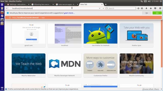
Task: Click the page vertical scrollbar
Action: 162,44
